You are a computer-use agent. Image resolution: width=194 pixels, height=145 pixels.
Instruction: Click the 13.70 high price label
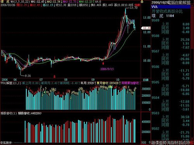coord(134,8)
